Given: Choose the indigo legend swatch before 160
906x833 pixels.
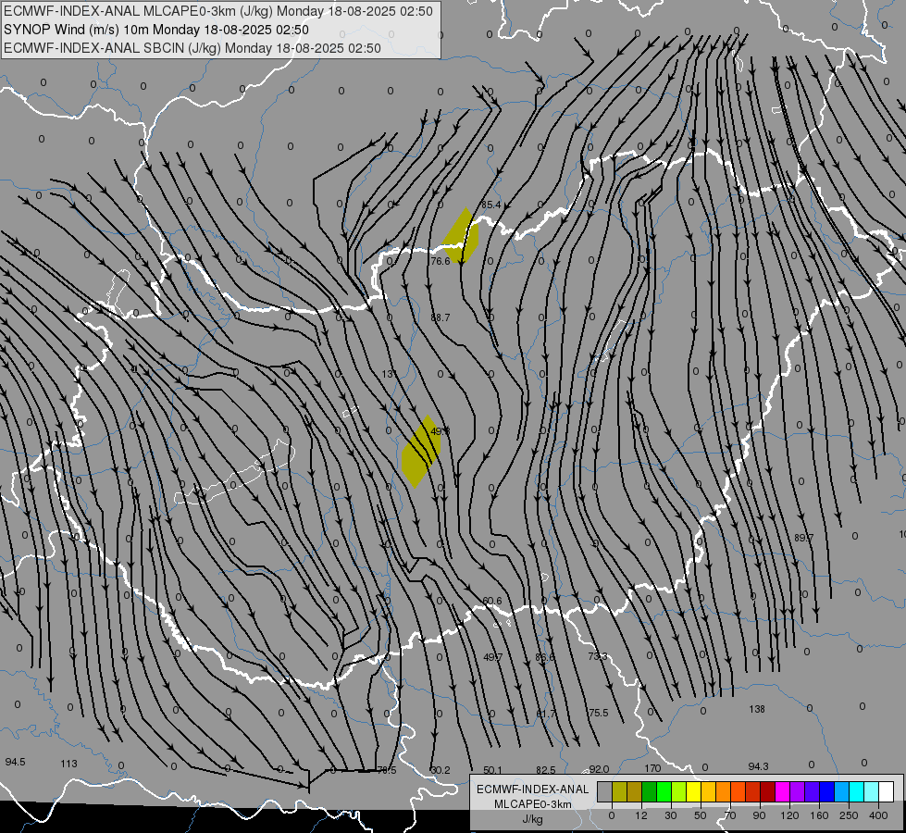Looking at the screenshot, I should click(812, 791).
